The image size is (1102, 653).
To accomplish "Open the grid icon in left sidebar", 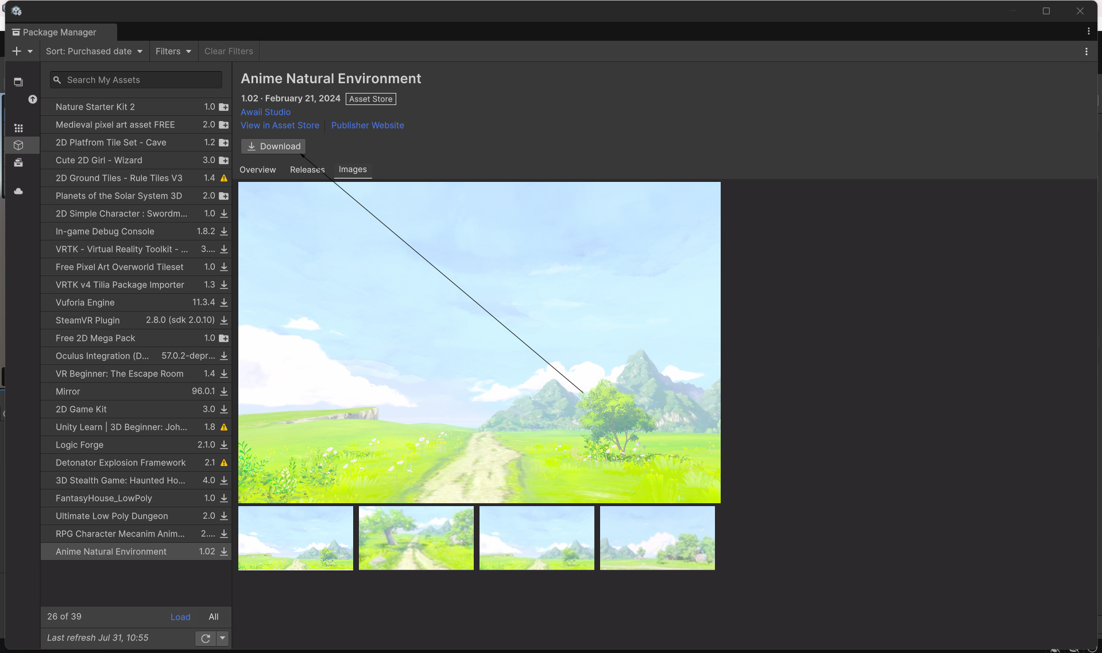I will (x=18, y=128).
